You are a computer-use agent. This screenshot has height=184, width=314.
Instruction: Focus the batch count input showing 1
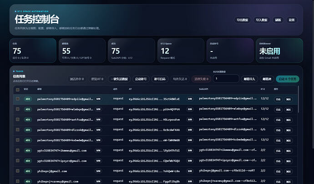[x=226, y=79]
